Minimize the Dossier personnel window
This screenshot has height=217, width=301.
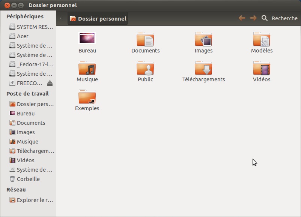[14, 5]
